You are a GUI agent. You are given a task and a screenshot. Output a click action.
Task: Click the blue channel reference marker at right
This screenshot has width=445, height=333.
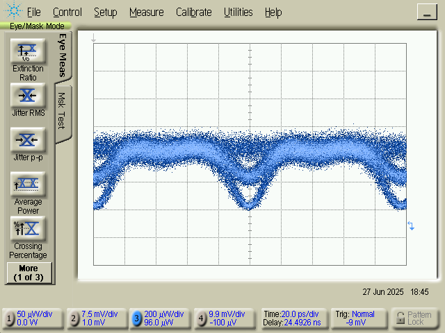pos(411,226)
